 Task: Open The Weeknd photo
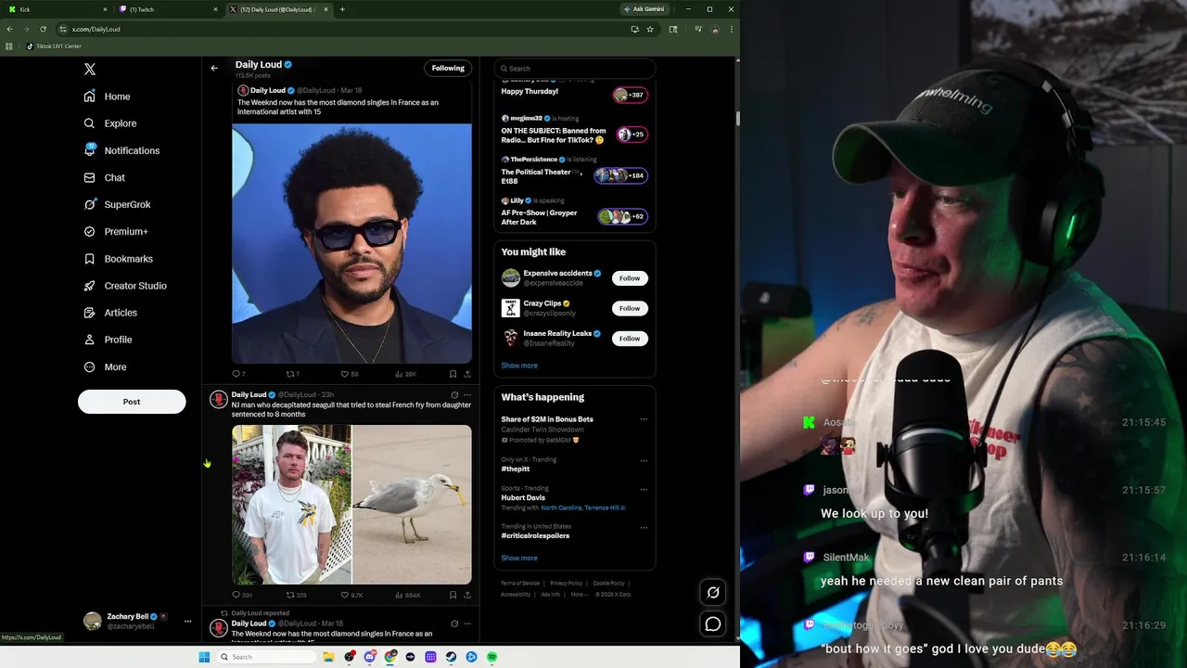[x=351, y=243]
